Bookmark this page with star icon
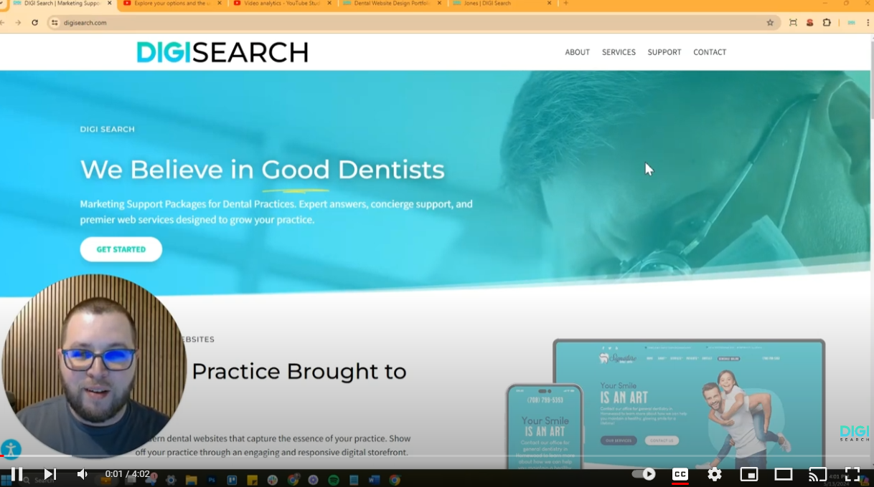The image size is (874, 487). pos(770,23)
